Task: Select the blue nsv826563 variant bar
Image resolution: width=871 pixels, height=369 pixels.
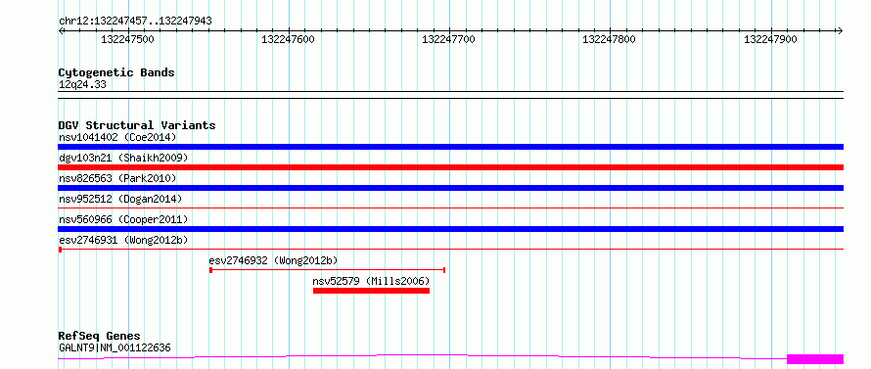Action: (450, 188)
